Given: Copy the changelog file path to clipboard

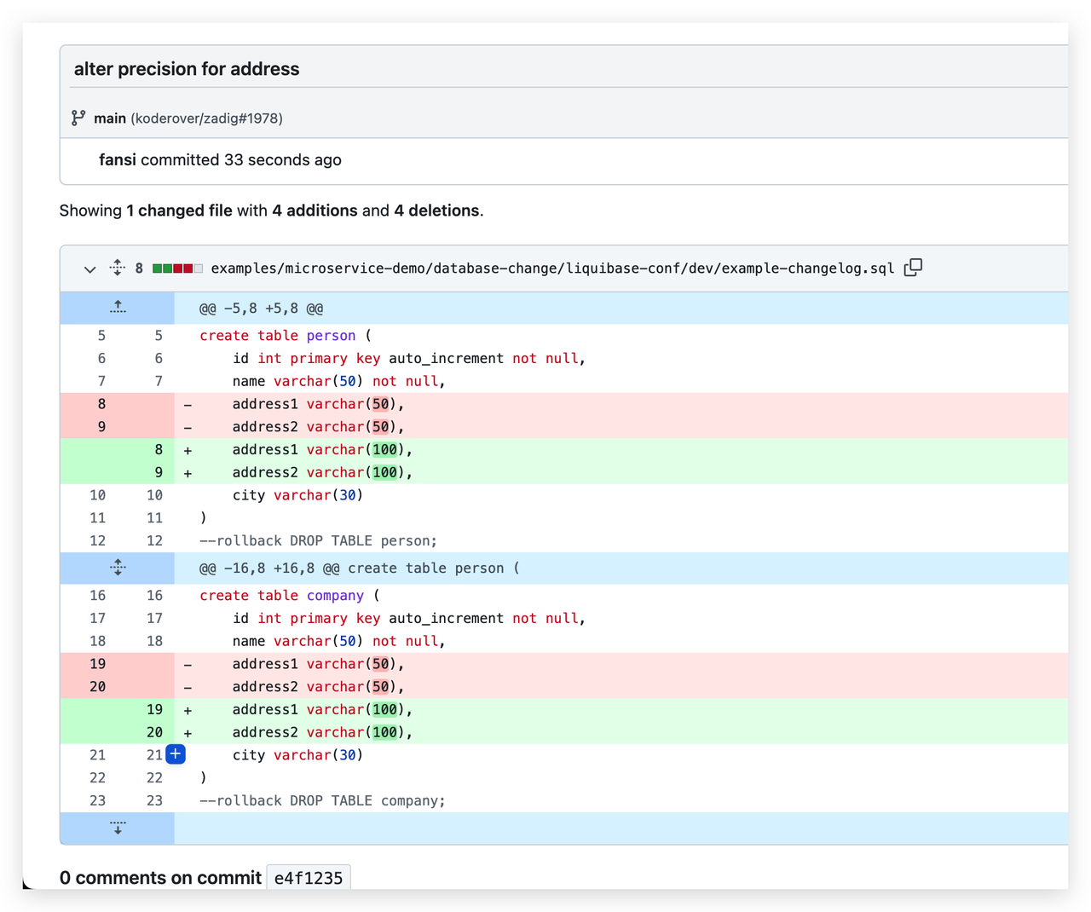Looking at the screenshot, I should 913,268.
